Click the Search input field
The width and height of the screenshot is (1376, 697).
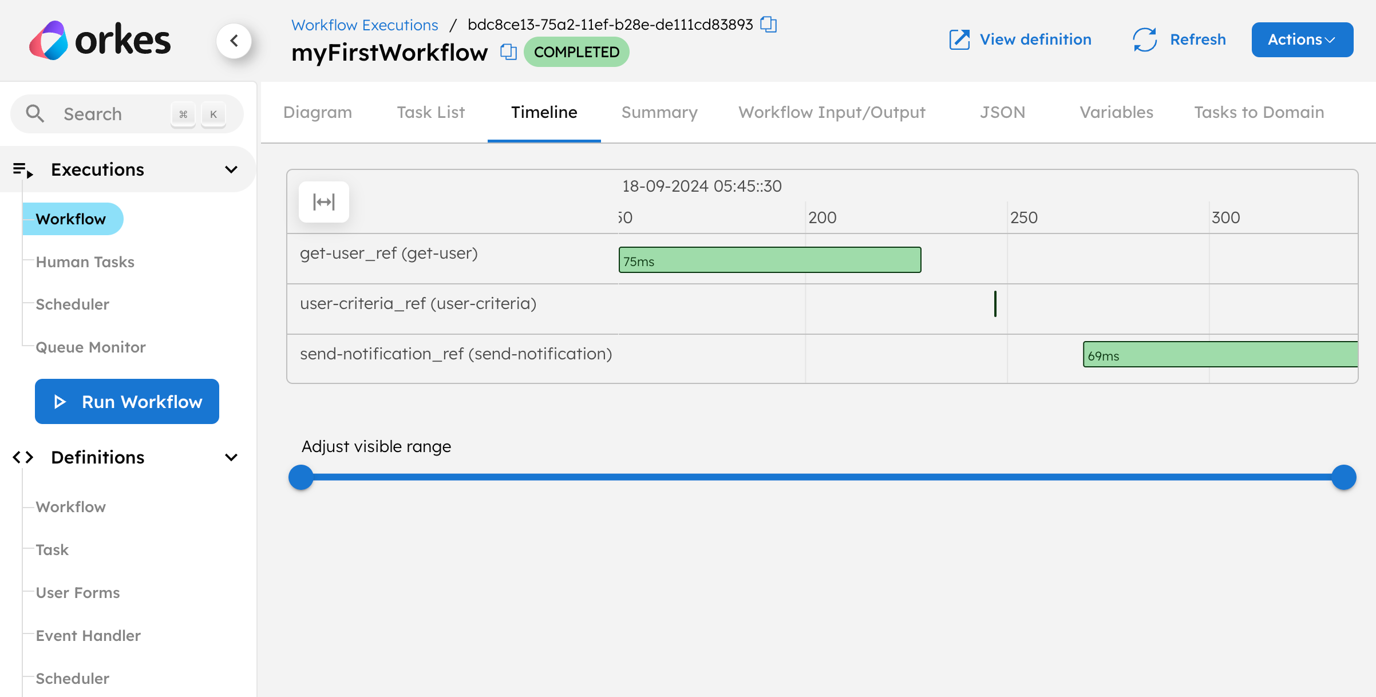[x=127, y=113]
